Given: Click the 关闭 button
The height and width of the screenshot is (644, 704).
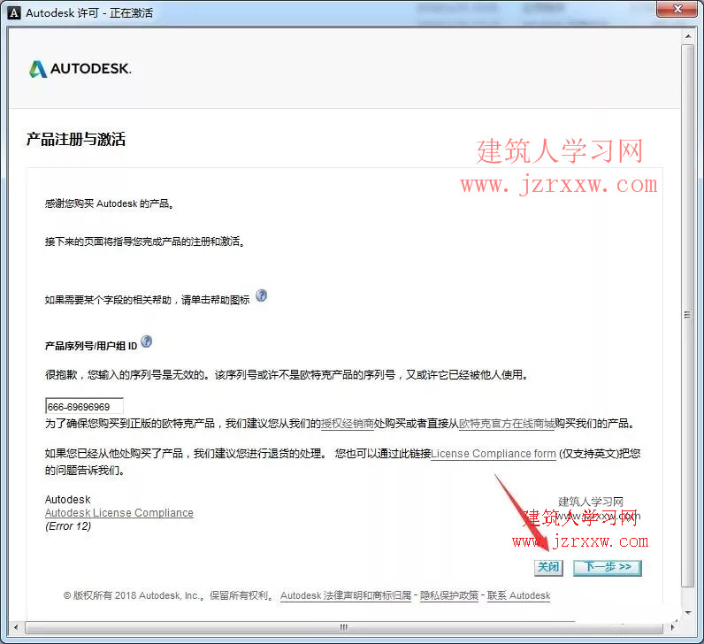Looking at the screenshot, I should [548, 568].
